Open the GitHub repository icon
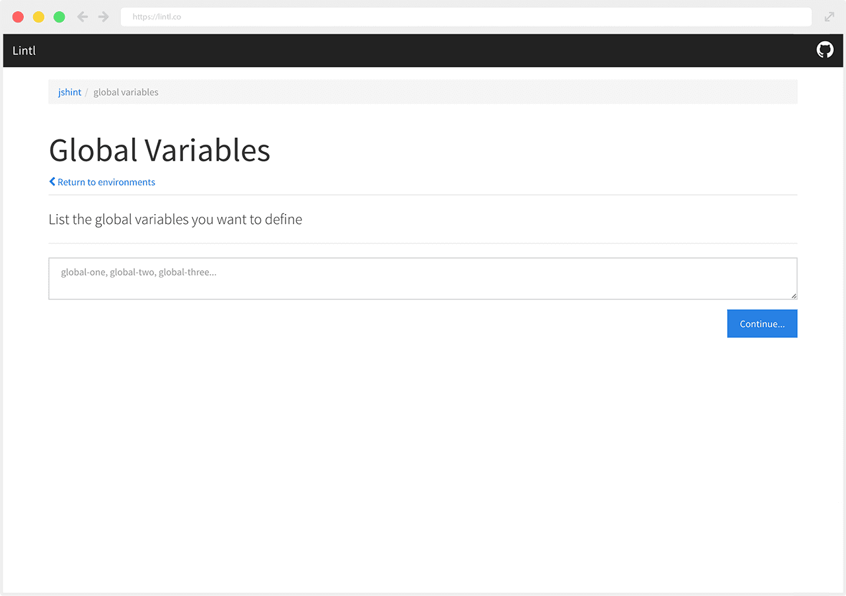 [x=825, y=50]
